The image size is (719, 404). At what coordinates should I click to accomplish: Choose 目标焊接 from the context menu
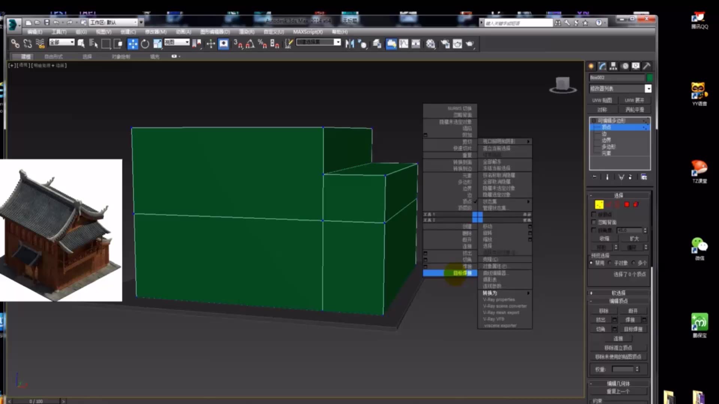pyautogui.click(x=463, y=273)
